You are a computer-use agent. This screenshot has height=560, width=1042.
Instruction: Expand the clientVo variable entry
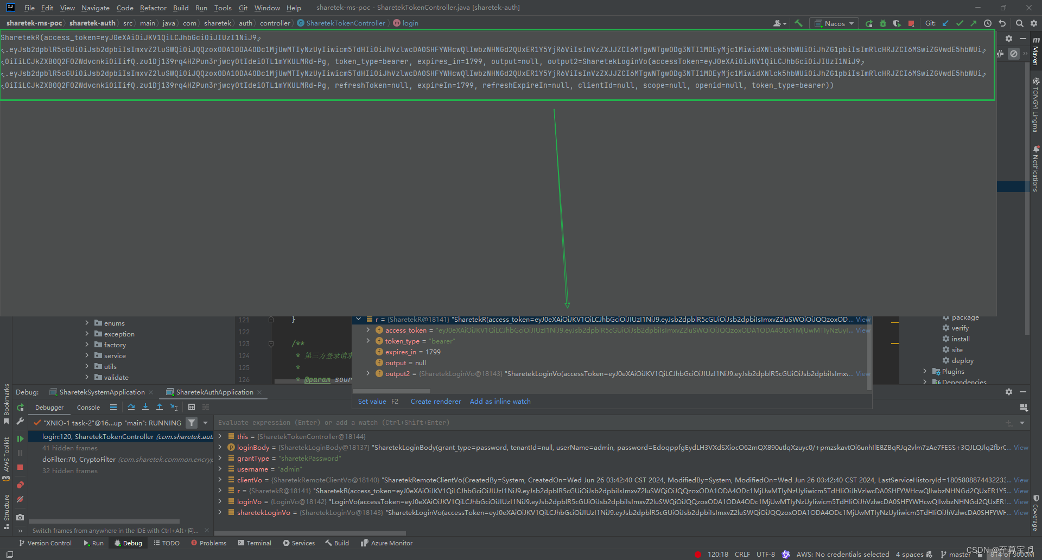[x=220, y=480]
